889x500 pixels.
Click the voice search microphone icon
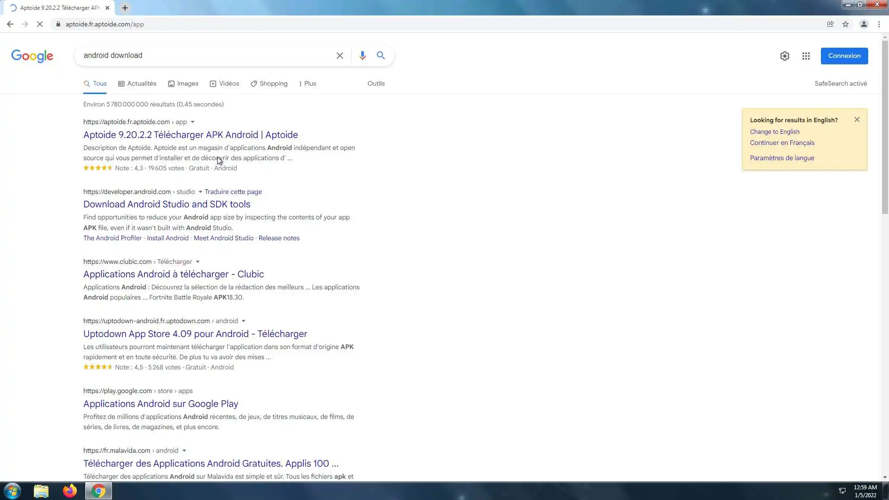pyautogui.click(x=362, y=56)
